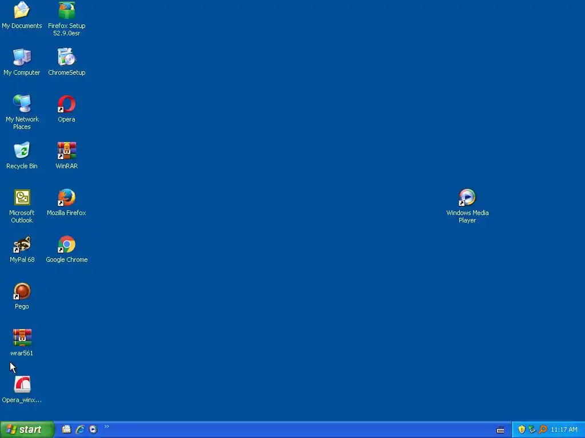Click the orange magnifier tray icon

coord(543,429)
